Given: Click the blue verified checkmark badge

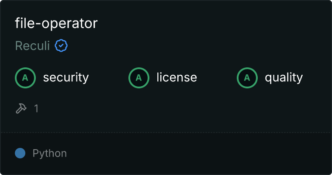Looking at the screenshot, I should [61, 45].
